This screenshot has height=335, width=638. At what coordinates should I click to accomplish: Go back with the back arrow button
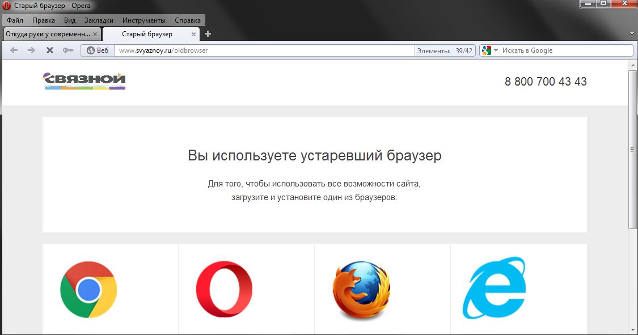click(x=14, y=50)
